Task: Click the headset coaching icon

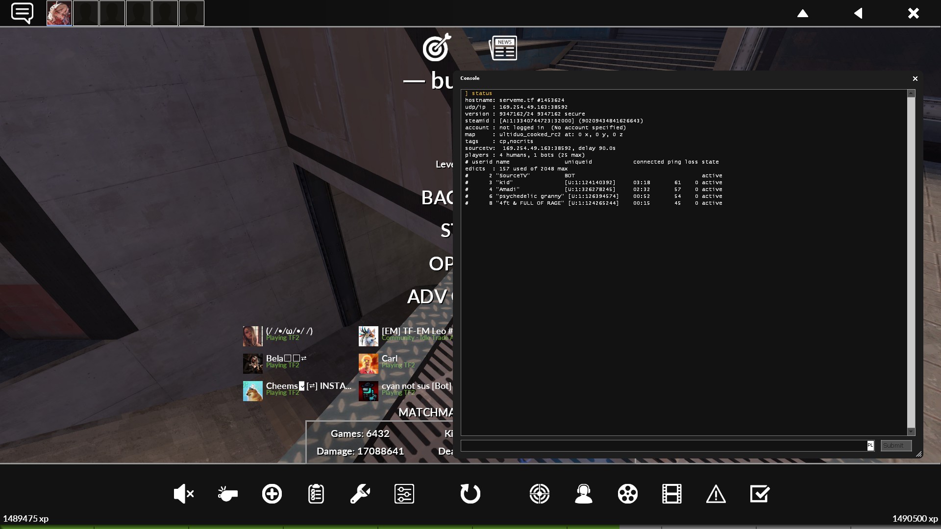Action: click(583, 494)
